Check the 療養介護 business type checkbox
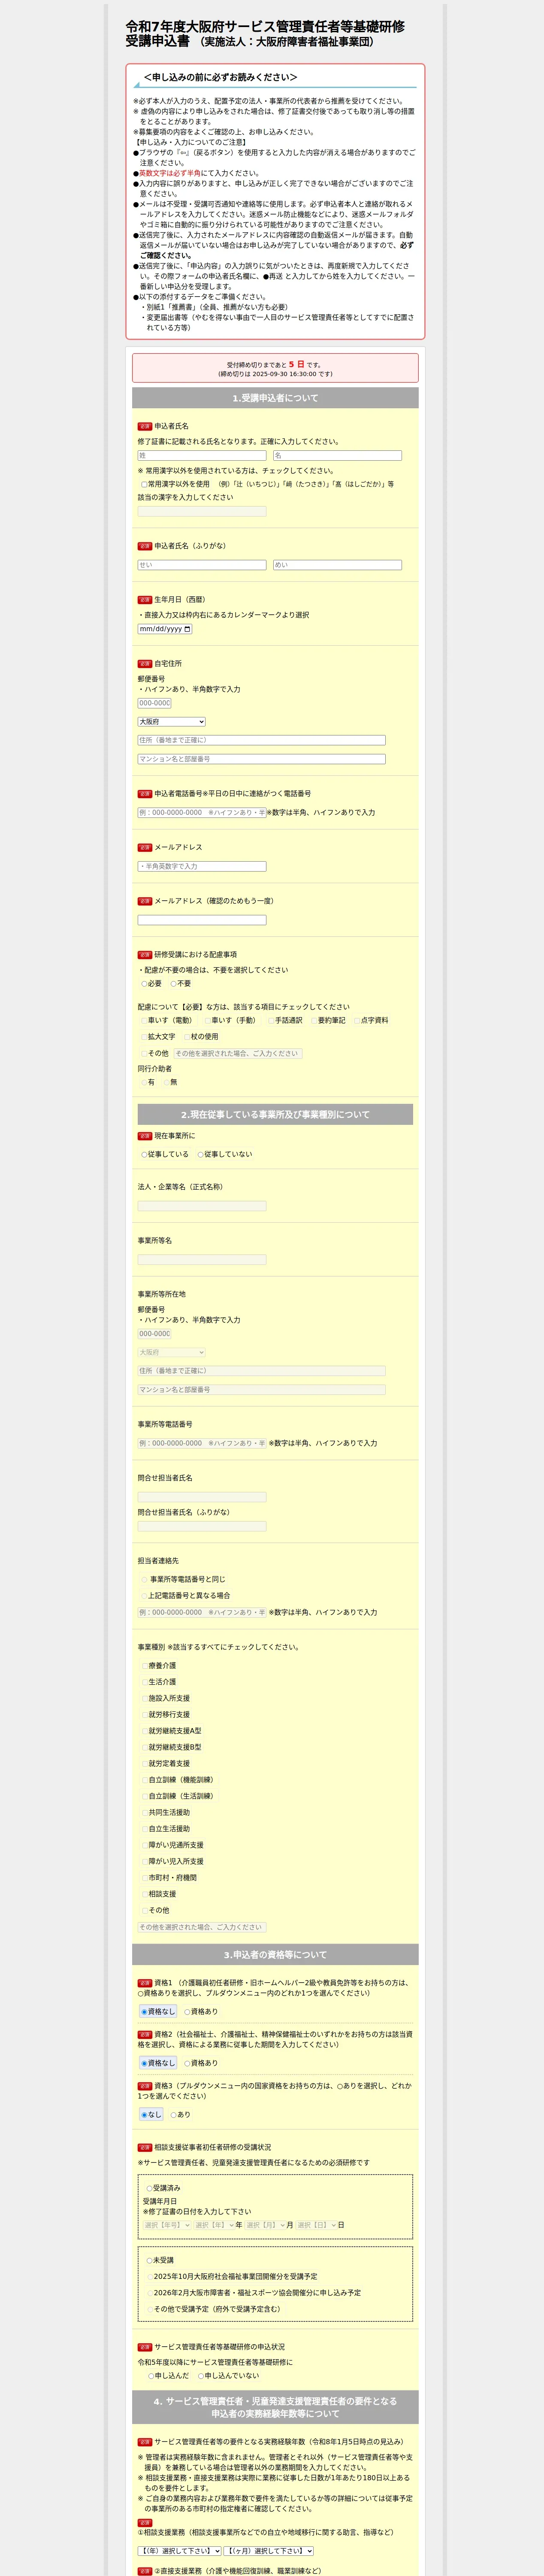The image size is (544, 2576). [145, 1666]
